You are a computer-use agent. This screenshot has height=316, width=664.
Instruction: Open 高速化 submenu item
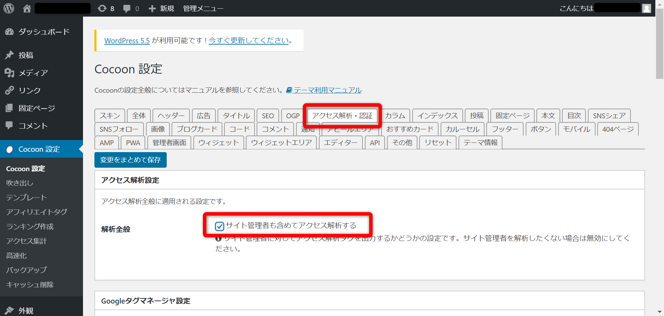(x=16, y=255)
